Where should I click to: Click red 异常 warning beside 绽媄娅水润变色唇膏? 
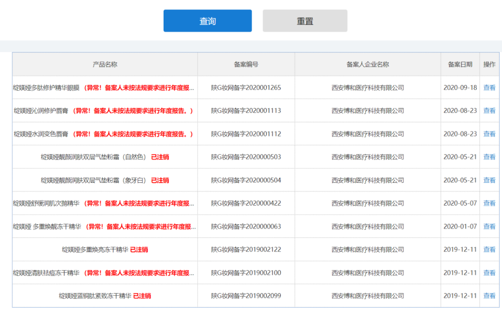pyautogui.click(x=133, y=134)
